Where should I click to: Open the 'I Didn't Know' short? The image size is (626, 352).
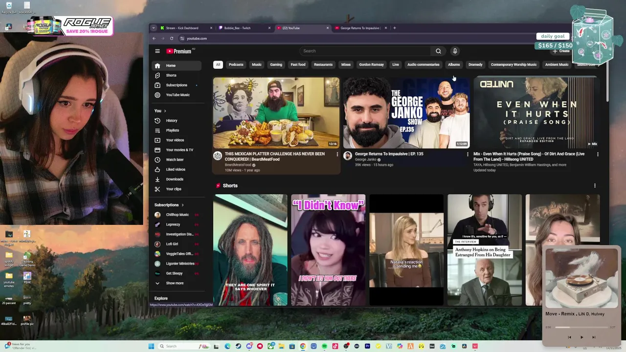coord(328,250)
